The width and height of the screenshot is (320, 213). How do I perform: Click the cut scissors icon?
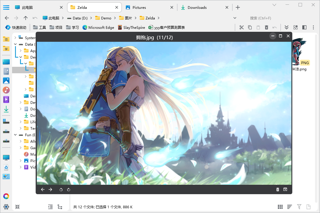(242, 27)
